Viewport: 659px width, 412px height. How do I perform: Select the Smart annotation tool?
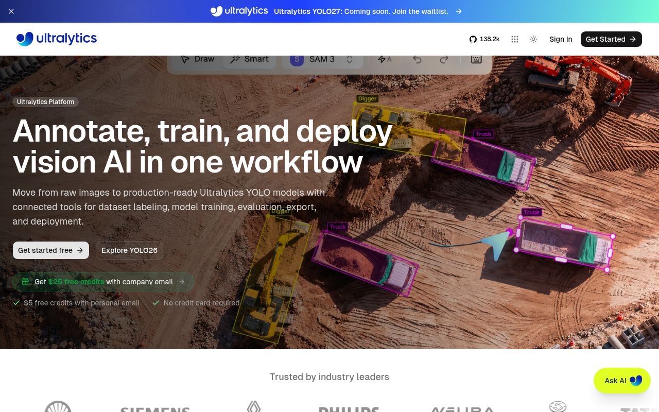(x=250, y=59)
